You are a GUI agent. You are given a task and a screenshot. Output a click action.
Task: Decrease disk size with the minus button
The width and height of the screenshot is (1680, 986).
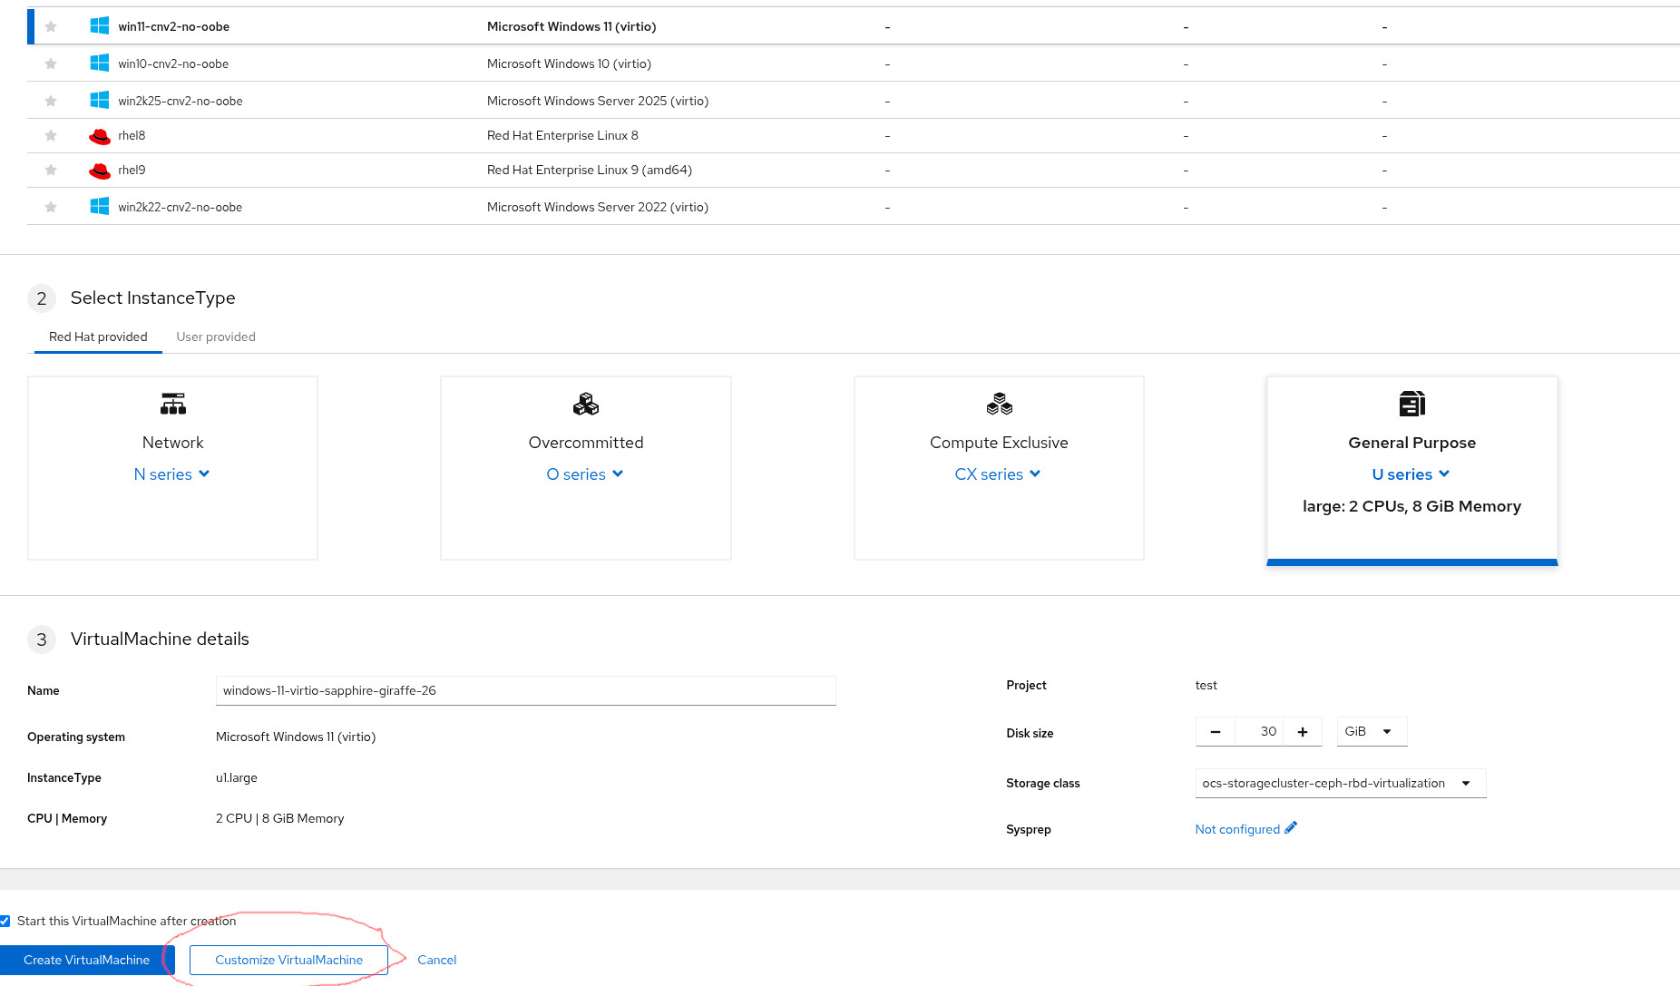click(x=1215, y=731)
